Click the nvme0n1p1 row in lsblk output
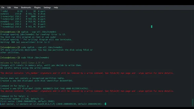194x109 pixels. (23, 24)
